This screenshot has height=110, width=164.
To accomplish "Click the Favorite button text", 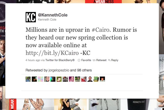I will click(x=86, y=60).
